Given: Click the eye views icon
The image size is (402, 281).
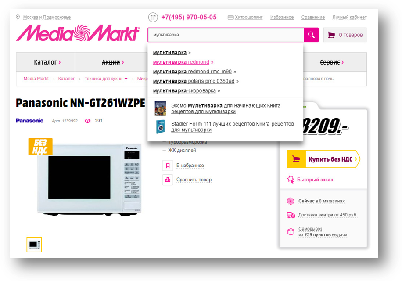Looking at the screenshot, I should click(88, 121).
